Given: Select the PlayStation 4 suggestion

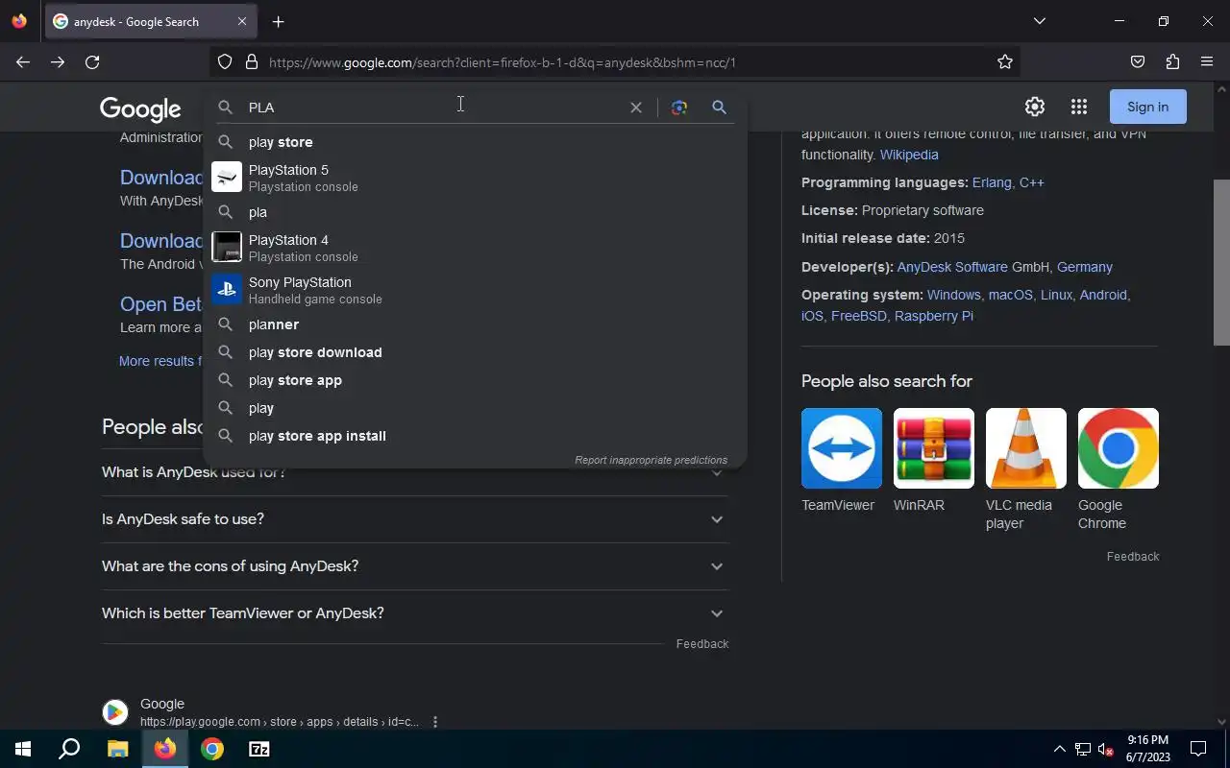Looking at the screenshot, I should (475, 248).
